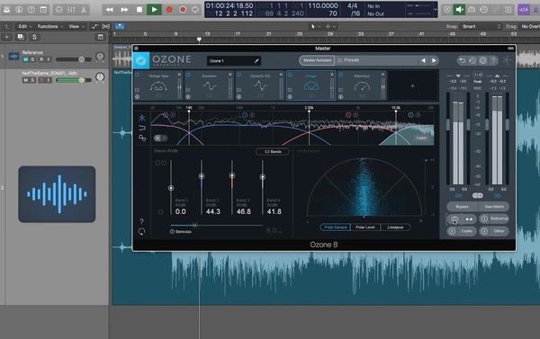
Task: Click the Learn button on spectrum
Action: tap(421, 138)
